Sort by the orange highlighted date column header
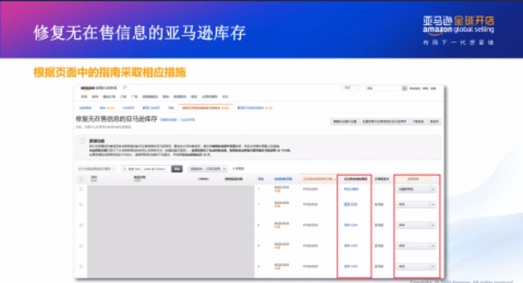The width and height of the screenshot is (523, 283). tap(318, 179)
